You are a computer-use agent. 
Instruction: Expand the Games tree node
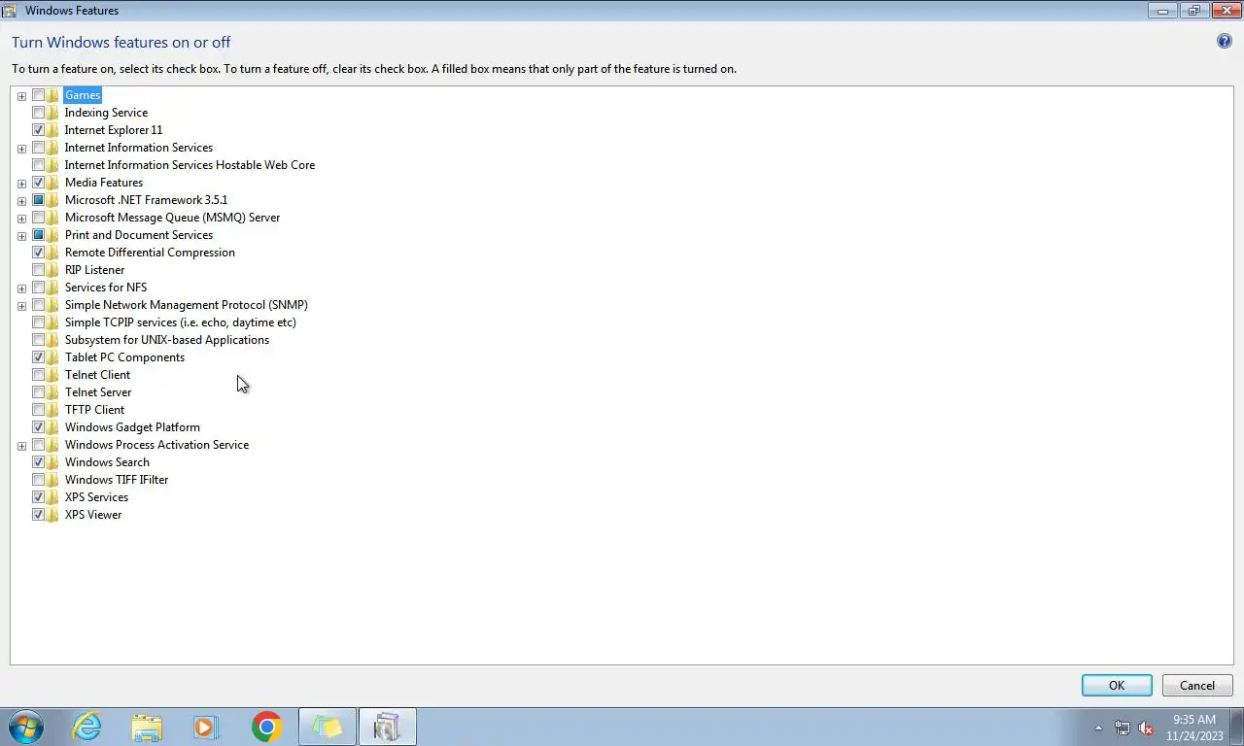pos(21,96)
